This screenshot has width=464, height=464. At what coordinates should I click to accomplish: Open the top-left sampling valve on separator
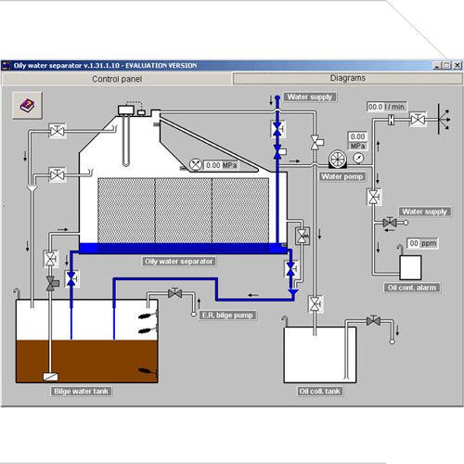[58, 131]
